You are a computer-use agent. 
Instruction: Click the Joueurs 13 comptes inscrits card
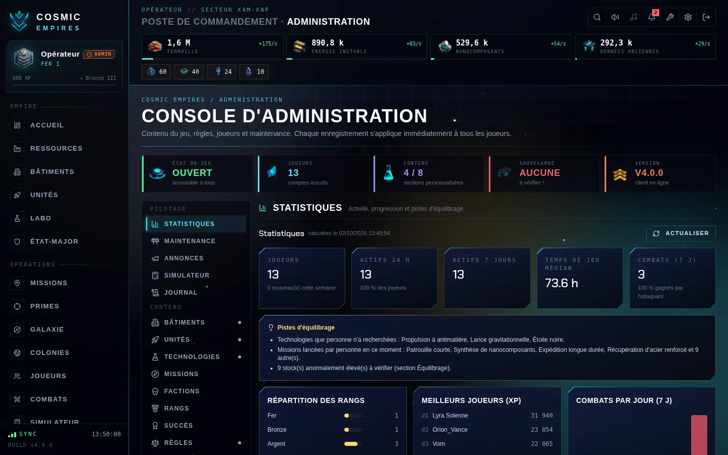313,173
